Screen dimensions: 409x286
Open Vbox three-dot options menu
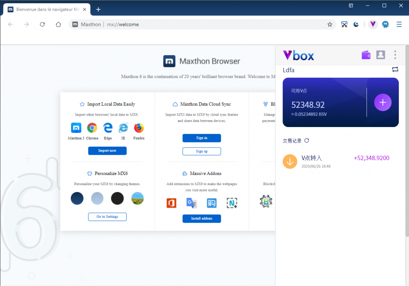coord(395,55)
